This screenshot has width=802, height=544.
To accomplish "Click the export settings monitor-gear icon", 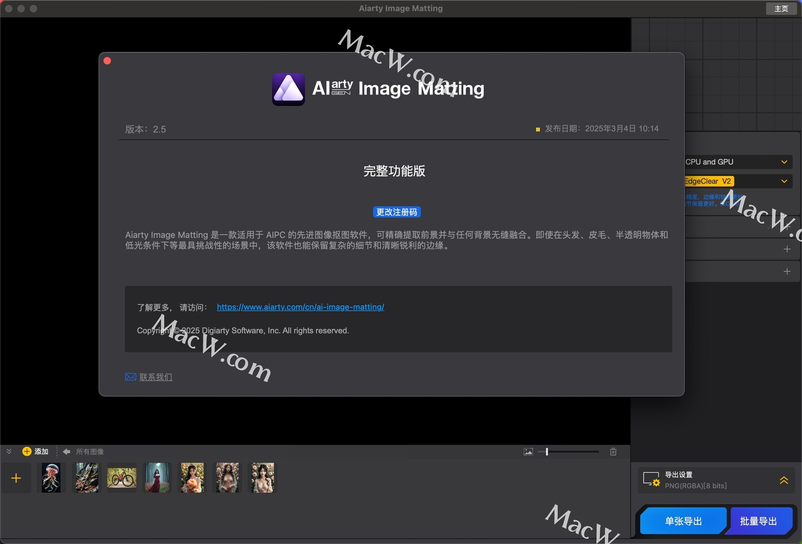I will [x=651, y=479].
